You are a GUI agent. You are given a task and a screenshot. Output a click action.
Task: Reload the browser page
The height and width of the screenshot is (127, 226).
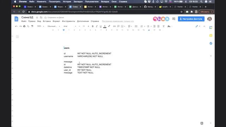(23, 12)
